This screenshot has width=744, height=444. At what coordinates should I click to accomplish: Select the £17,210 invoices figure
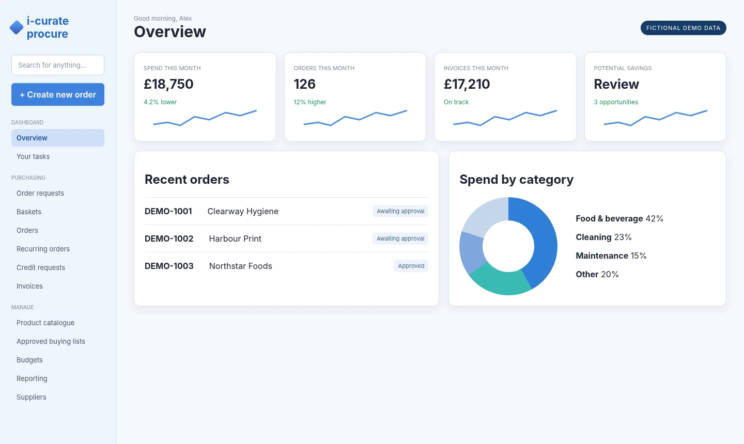click(467, 84)
